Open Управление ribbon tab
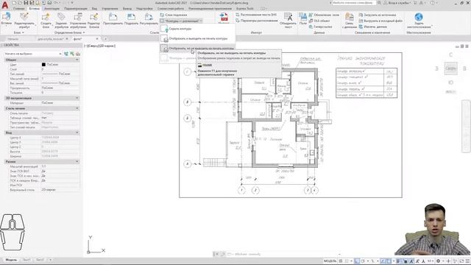 (x=110, y=9)
